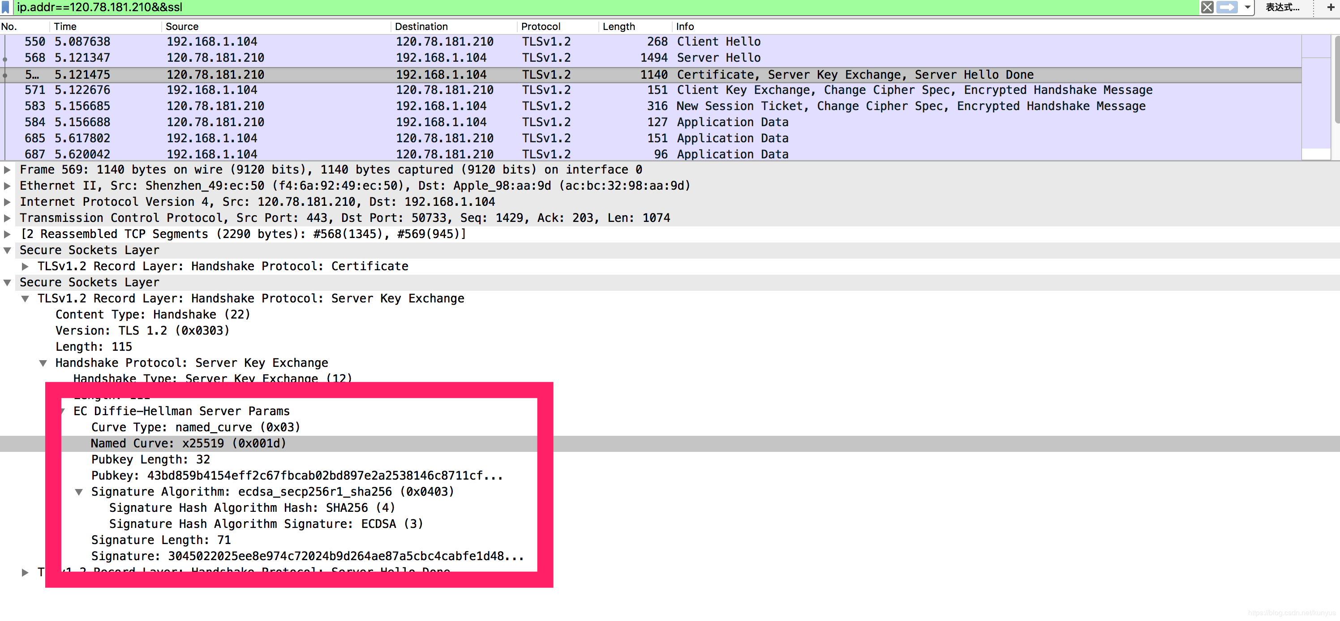Add filter button with plus icon
Screen dimensions: 1340x621
(x=1331, y=7)
